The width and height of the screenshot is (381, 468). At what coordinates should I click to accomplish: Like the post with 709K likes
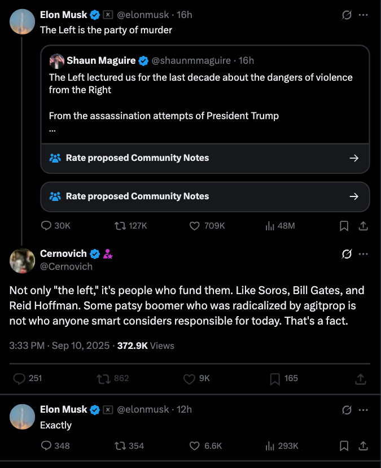pyautogui.click(x=195, y=225)
